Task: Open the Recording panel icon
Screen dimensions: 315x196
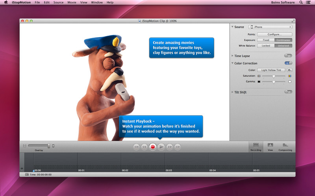Action: click(x=256, y=147)
